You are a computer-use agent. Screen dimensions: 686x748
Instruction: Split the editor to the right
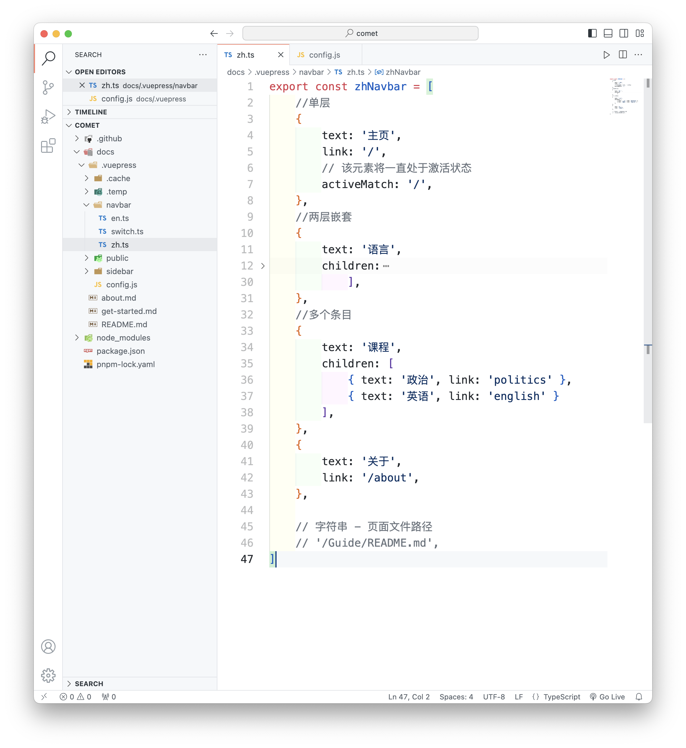pos(623,55)
